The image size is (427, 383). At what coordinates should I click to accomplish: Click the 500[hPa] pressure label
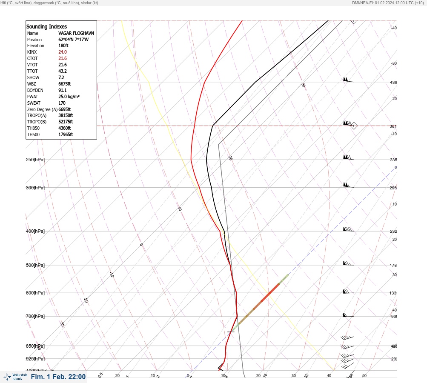pos(35,265)
